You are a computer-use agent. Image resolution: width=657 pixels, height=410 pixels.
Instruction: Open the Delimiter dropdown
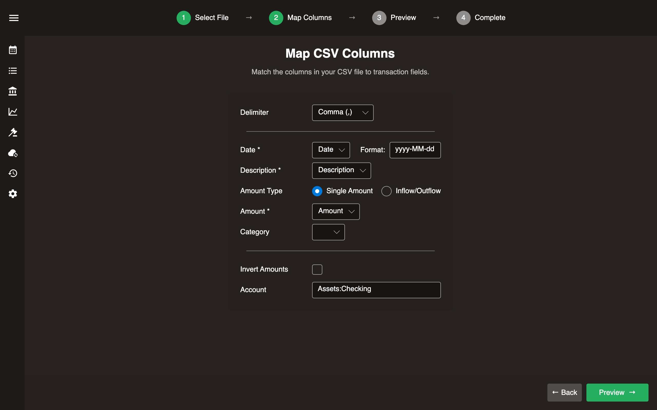342,112
